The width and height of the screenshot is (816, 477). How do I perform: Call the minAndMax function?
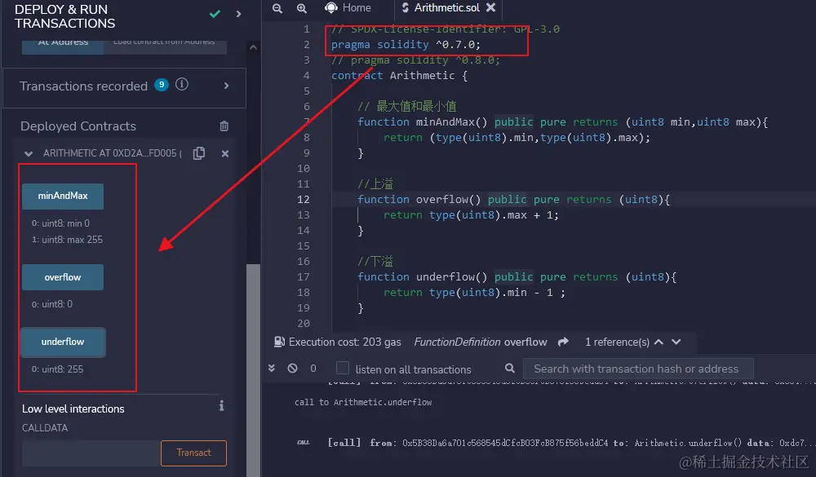[63, 197]
